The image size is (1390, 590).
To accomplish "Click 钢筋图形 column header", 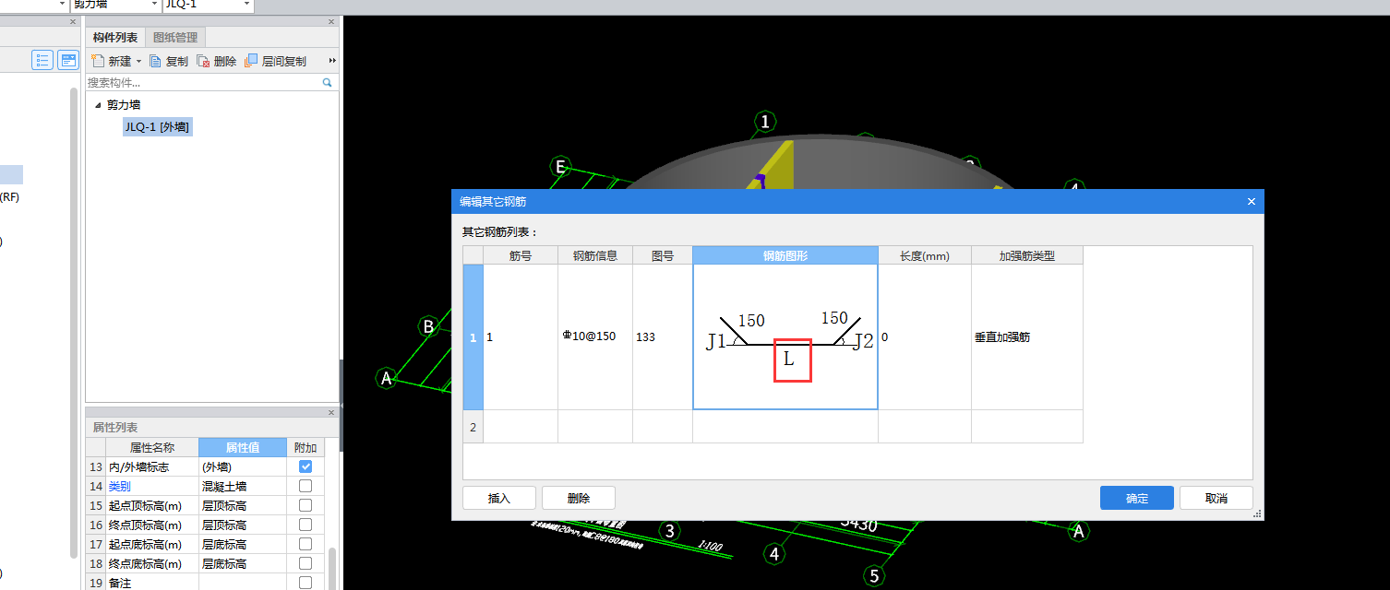I will click(785, 255).
